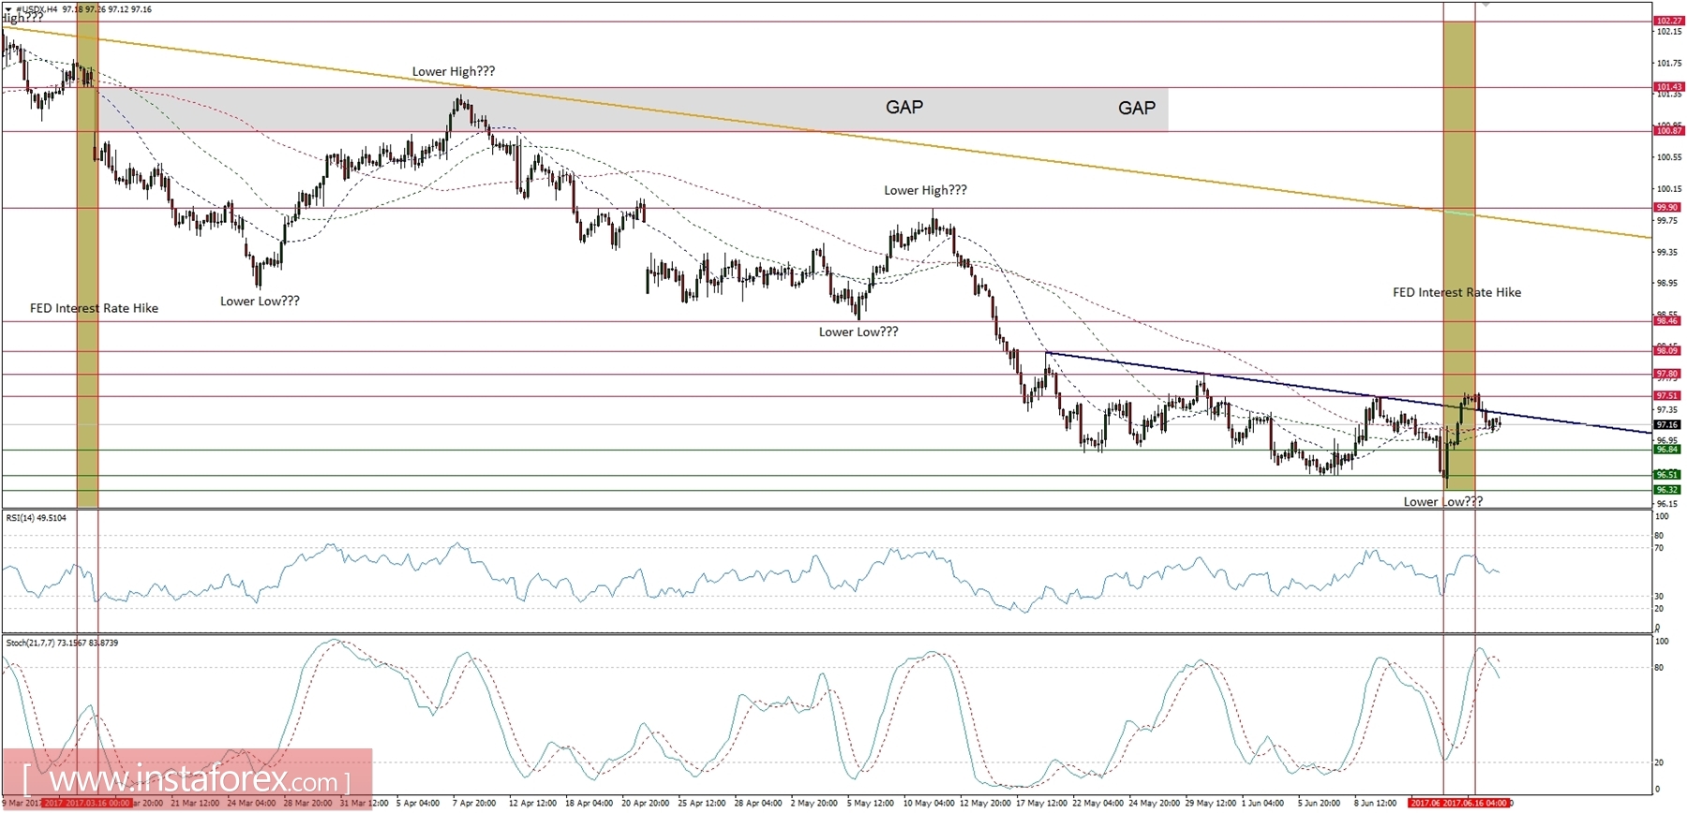Click the 20 Apr 20:00 time axis label
Viewport: 1687px width, 813px height.
(x=646, y=804)
